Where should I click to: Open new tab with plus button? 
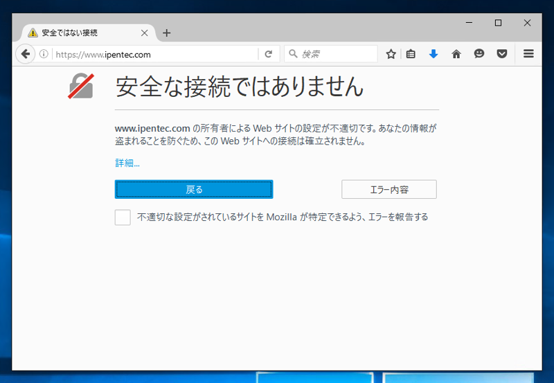(167, 33)
